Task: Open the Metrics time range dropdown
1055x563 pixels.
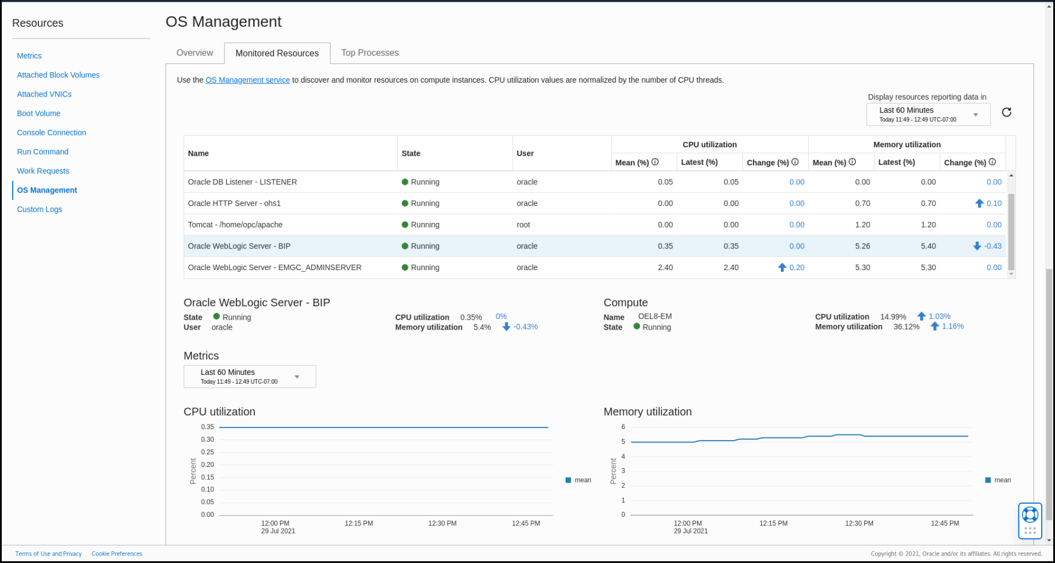Action: (249, 376)
